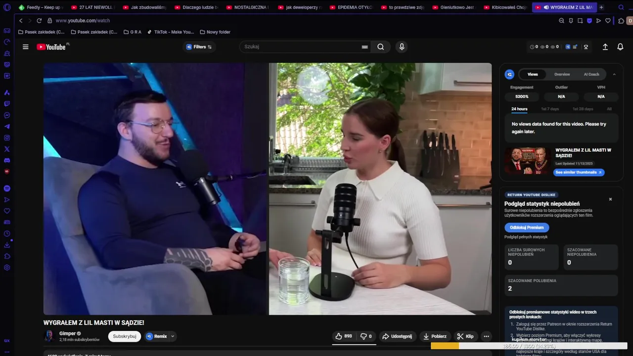Open YouTube notifications bell
This screenshot has width=633, height=356.
pyautogui.click(x=620, y=47)
